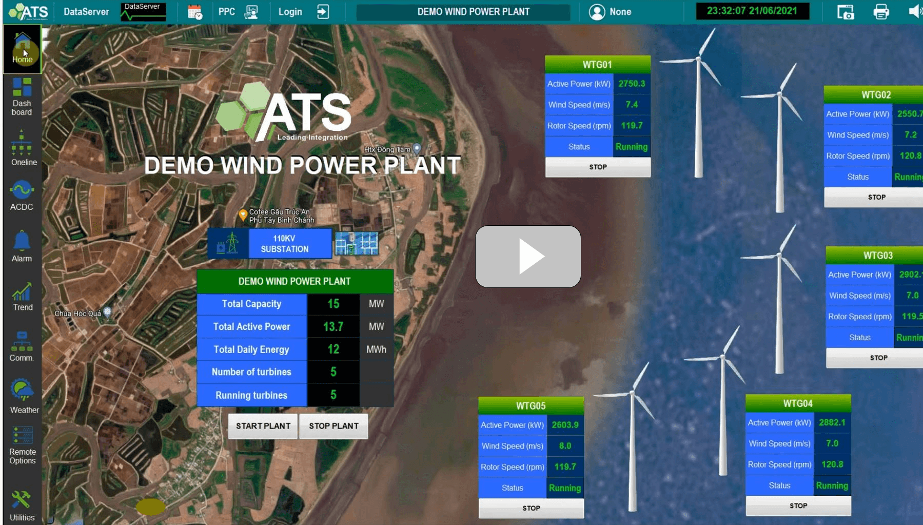Open the calendar schedule icon
Image resolution: width=923 pixels, height=525 pixels.
195,12
